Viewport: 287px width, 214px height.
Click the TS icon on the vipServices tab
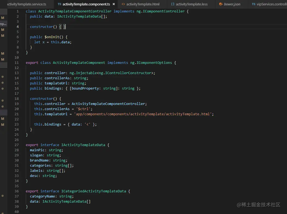point(254,4)
